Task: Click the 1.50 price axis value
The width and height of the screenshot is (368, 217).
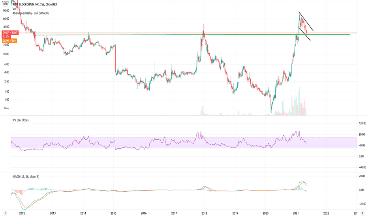Action: click(7, 92)
